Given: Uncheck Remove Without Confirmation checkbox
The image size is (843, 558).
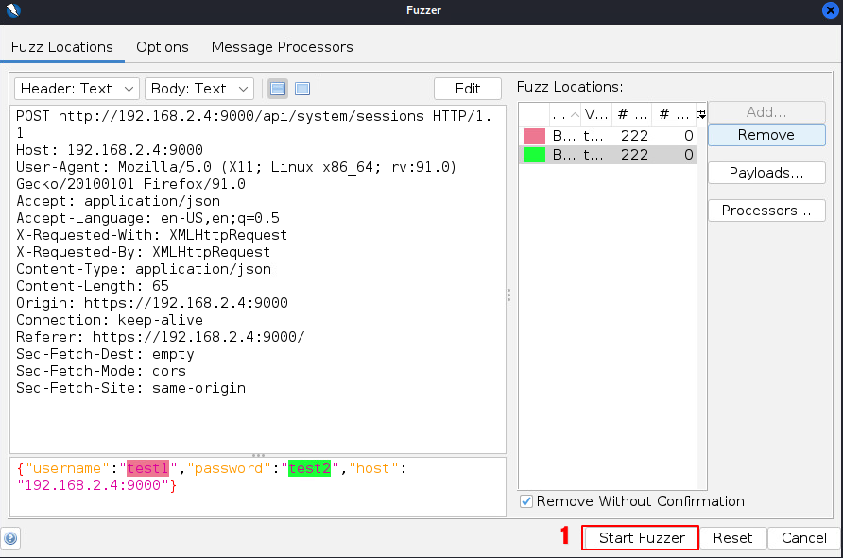Looking at the screenshot, I should click(527, 501).
